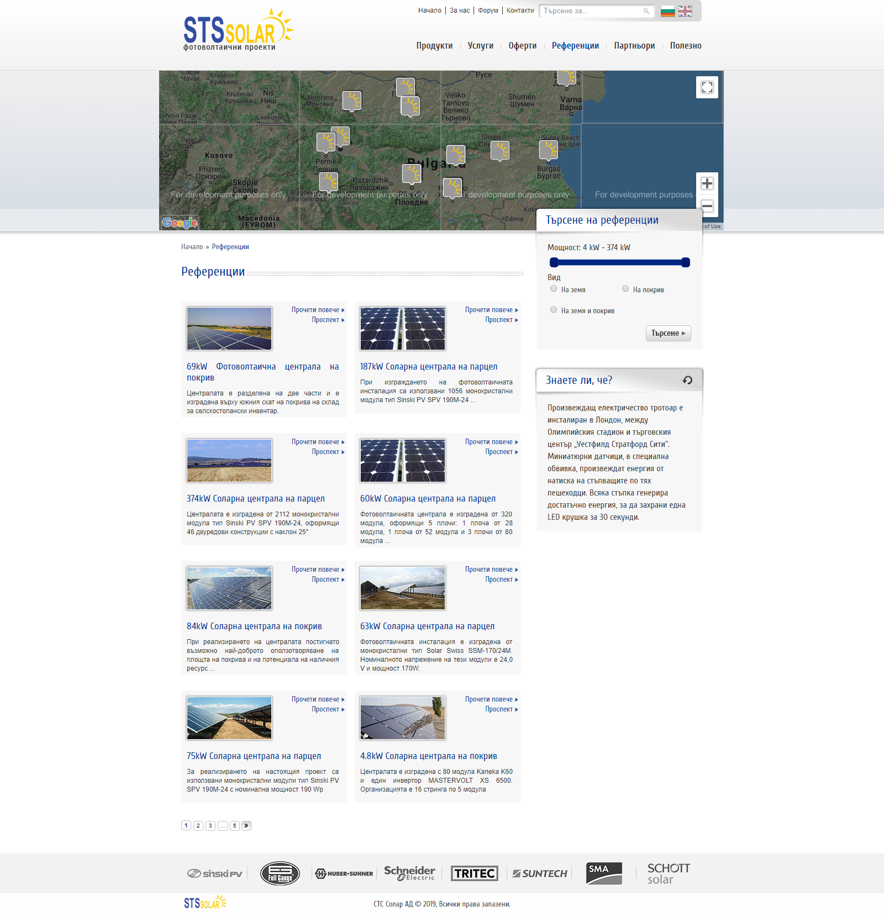
Task: Open Full Gauge partner logo
Action: coord(280,873)
